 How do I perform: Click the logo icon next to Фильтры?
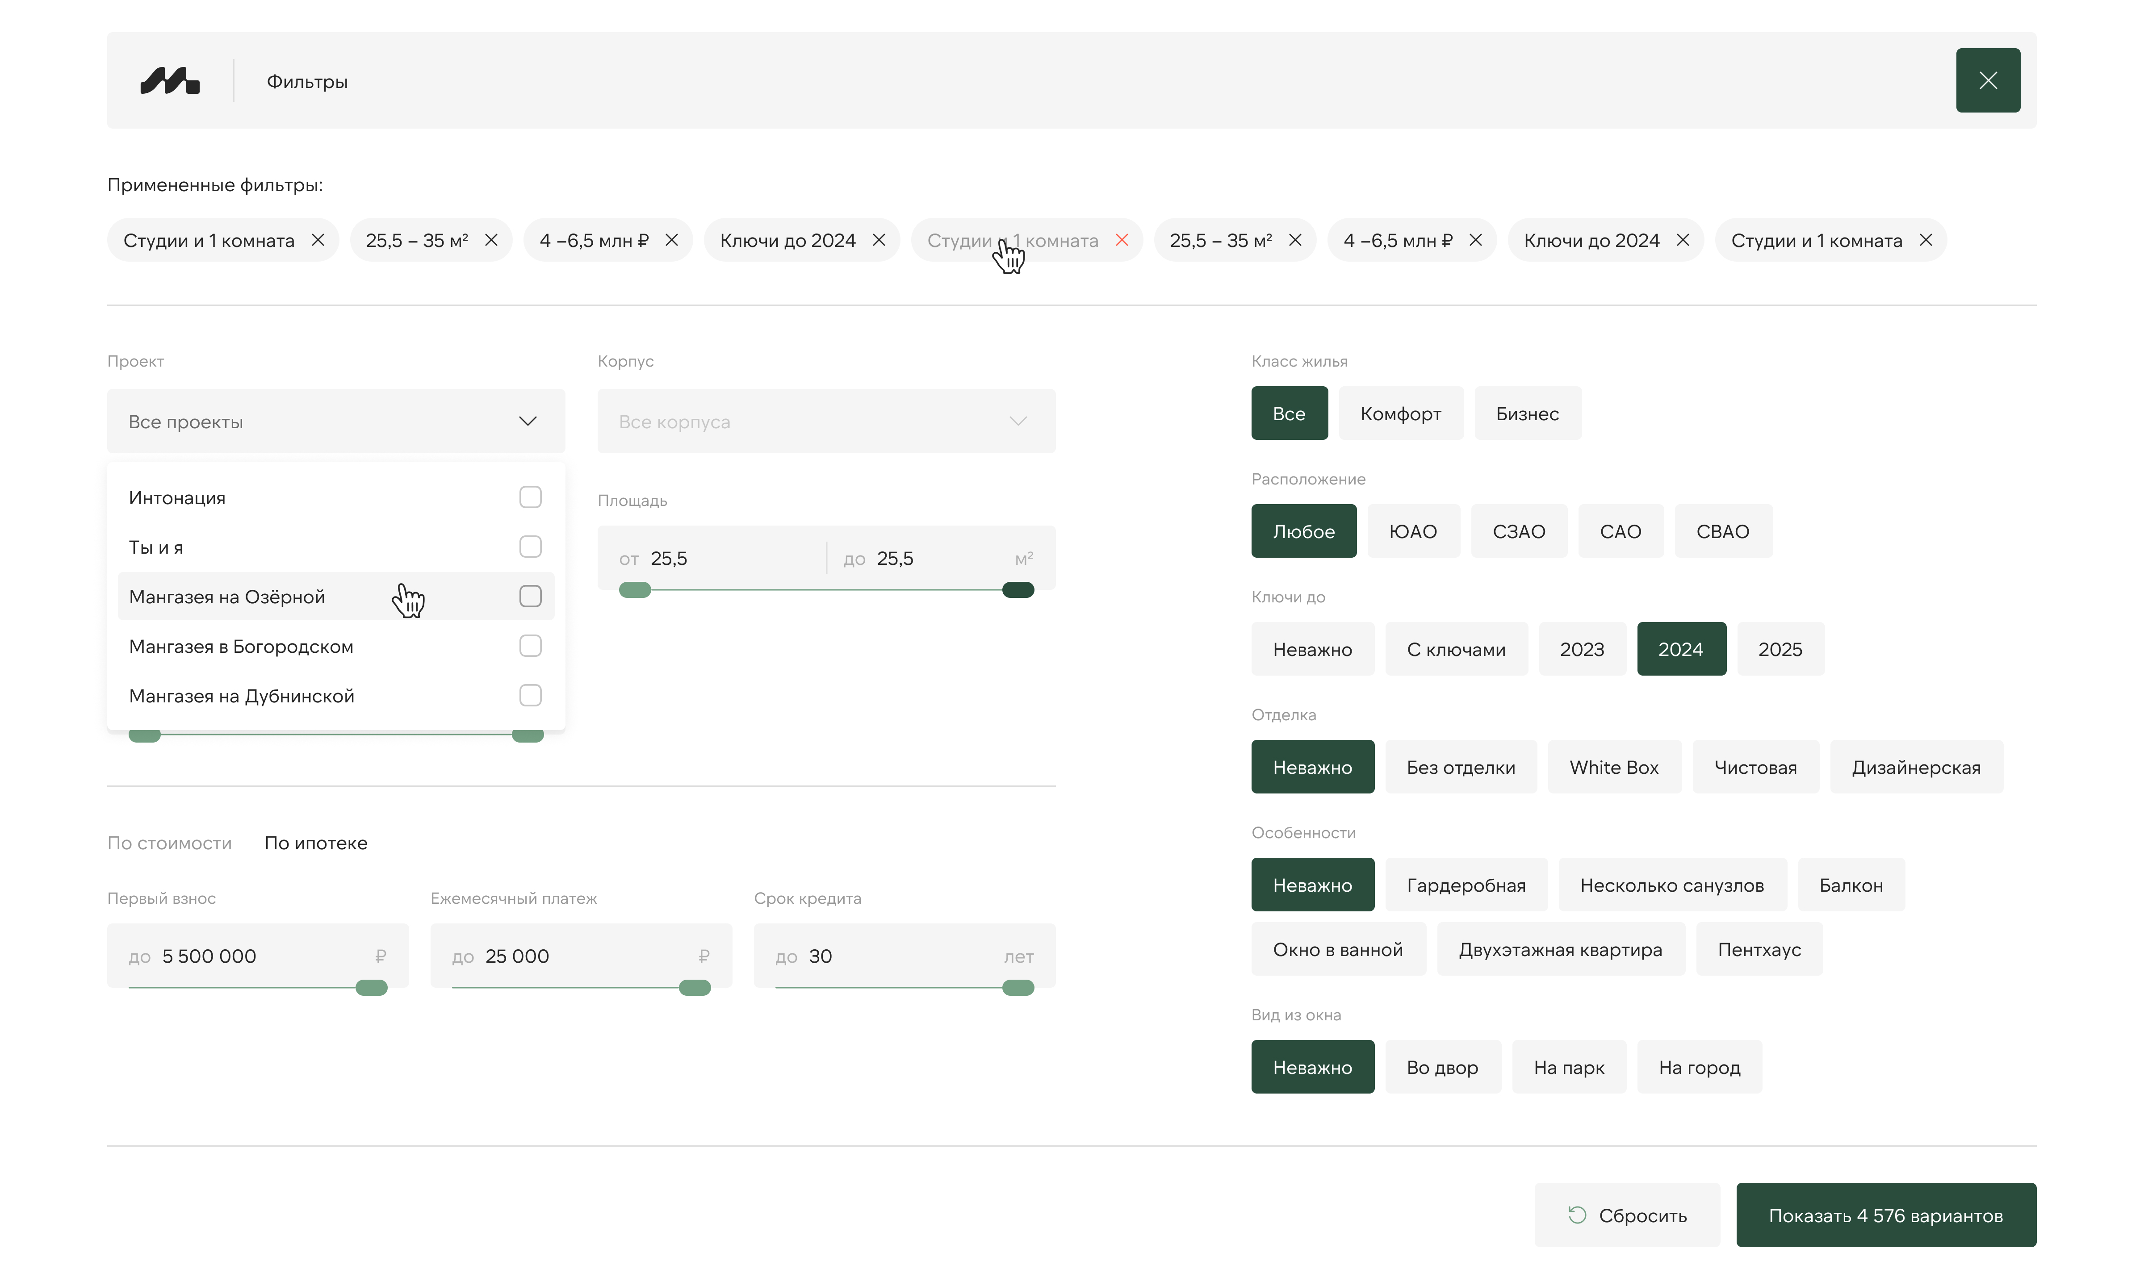pyautogui.click(x=170, y=80)
